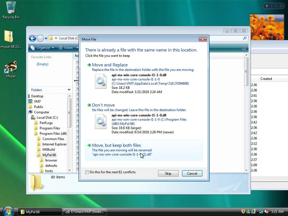Click the flower slideshow gadget thumbnail
Screen dimensions: 288x216
267,27
